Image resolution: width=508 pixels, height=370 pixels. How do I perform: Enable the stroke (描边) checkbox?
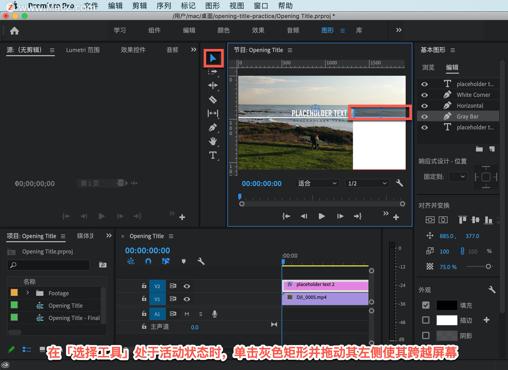(426, 320)
